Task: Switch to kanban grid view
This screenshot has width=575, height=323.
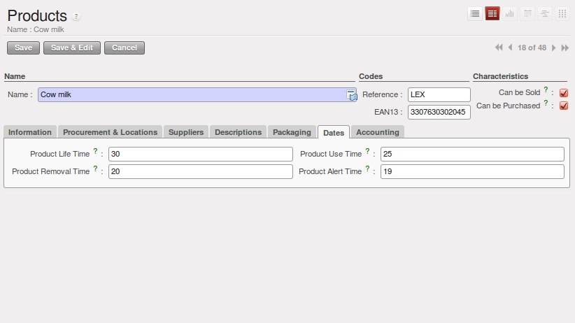Action: click(x=562, y=13)
